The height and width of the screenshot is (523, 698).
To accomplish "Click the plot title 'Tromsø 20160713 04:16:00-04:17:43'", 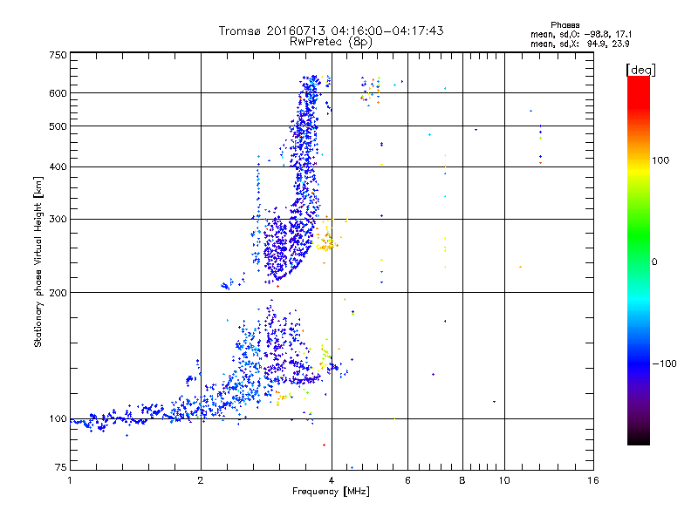I will coord(331,31).
